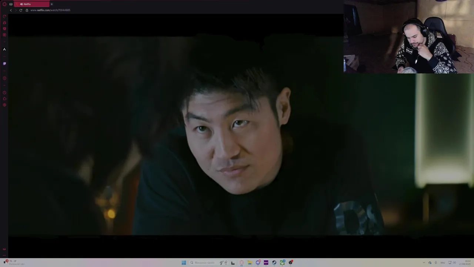Viewport: 474px width, 267px height.
Task: Open the Xbox app from taskbar
Action: click(x=283, y=263)
